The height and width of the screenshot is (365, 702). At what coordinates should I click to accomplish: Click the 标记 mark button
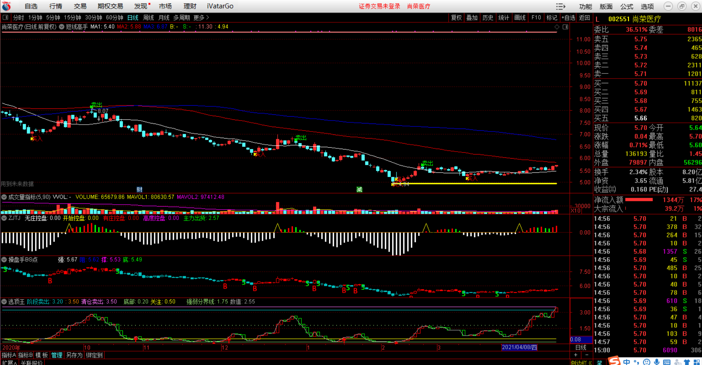pos(552,18)
